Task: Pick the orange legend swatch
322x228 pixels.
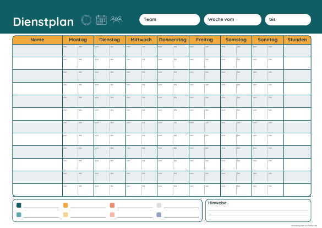Action: 66,205
